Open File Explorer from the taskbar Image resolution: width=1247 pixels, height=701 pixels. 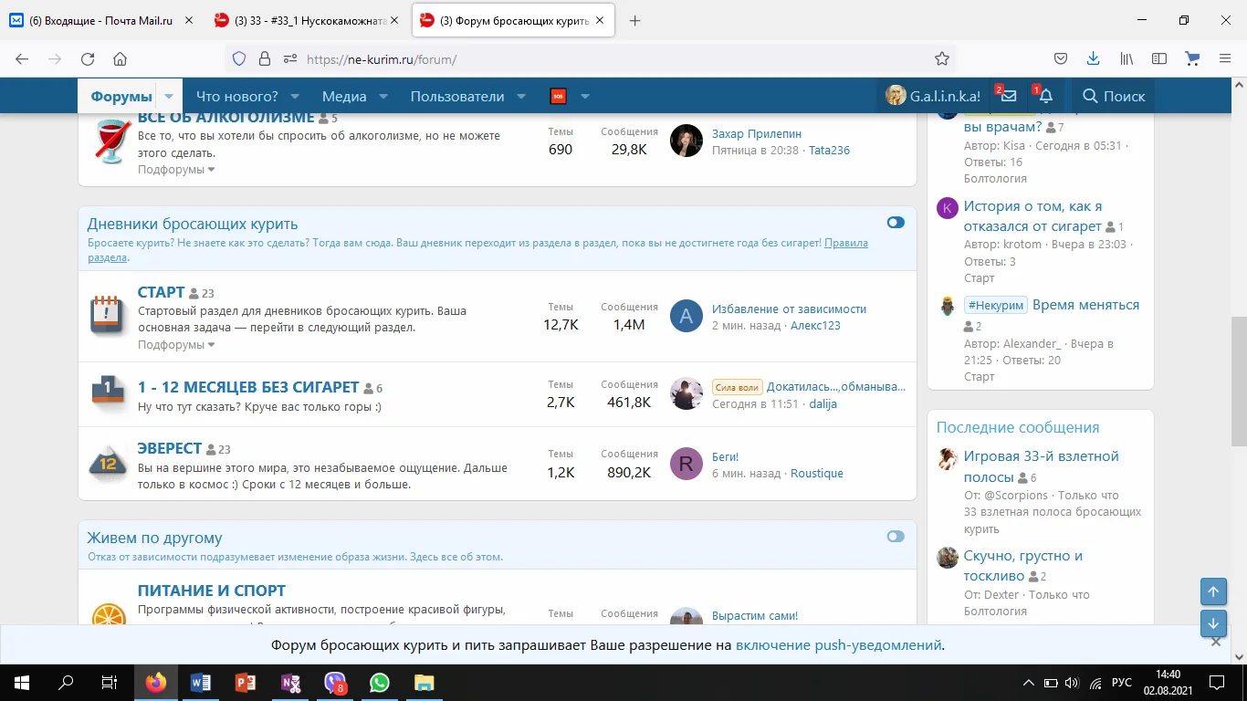(424, 682)
